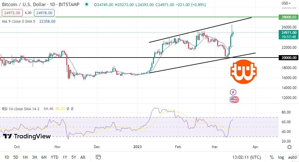The image size is (299, 162).
Task: Click the 26000.00 price axis label
Action: click(289, 27)
